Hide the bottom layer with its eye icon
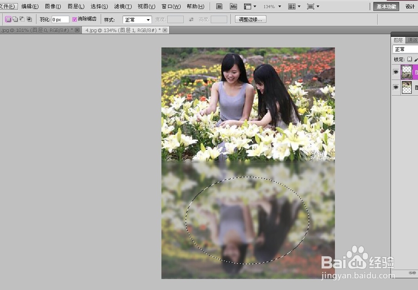The width and height of the screenshot is (418, 290). [396, 87]
